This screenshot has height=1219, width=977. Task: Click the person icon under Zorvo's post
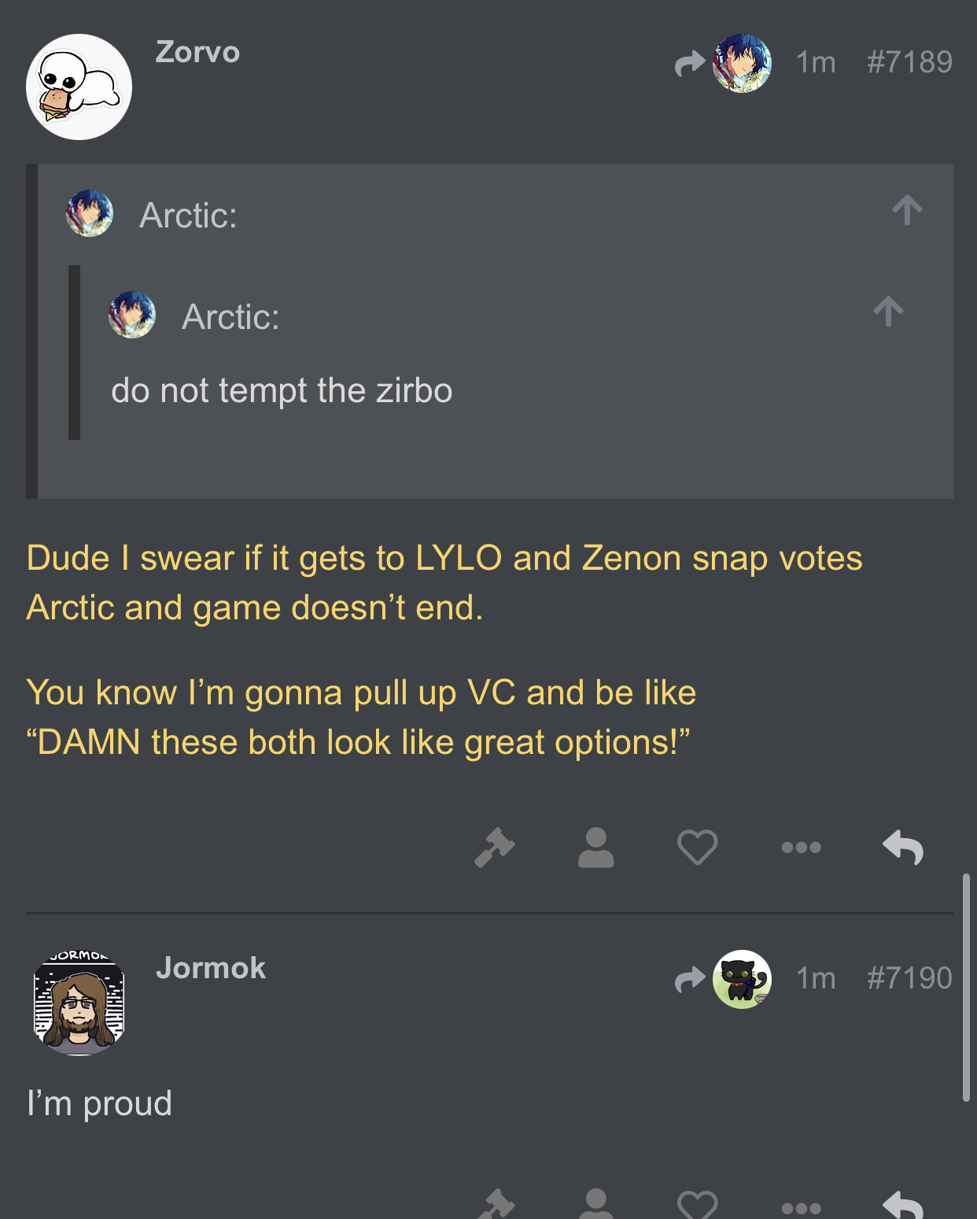click(x=595, y=848)
